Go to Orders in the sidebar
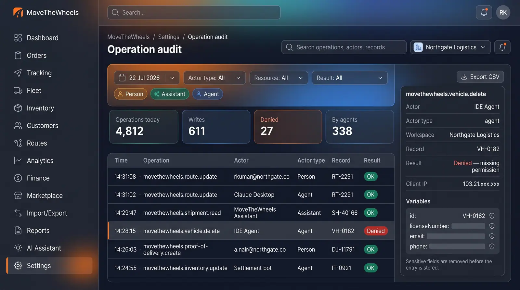The height and width of the screenshot is (290, 520). [49, 55]
